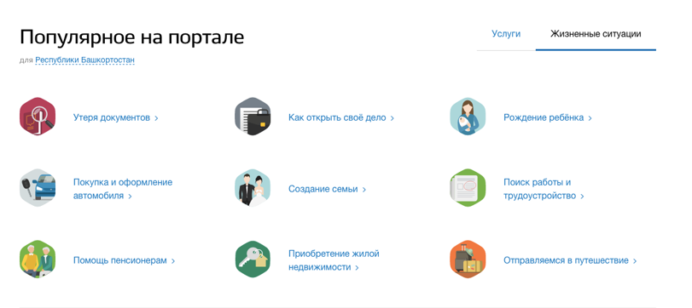Open the 'Создание семьи' link
The width and height of the screenshot is (692, 308).
click(x=327, y=189)
